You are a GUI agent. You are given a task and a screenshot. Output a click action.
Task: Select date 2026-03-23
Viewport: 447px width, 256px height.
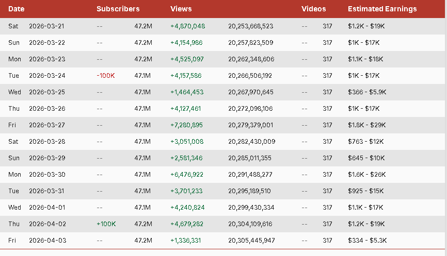(x=47, y=59)
